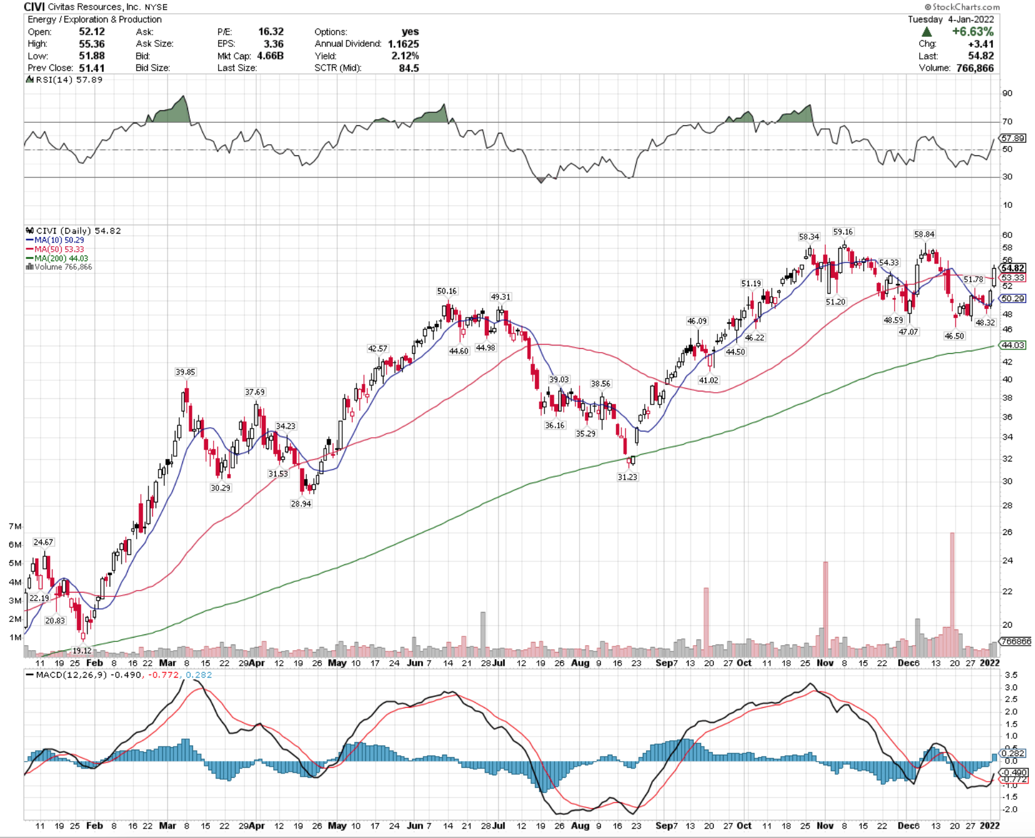Click the Volume value 766,866 in header
The image size is (1035, 838).
[x=975, y=68]
